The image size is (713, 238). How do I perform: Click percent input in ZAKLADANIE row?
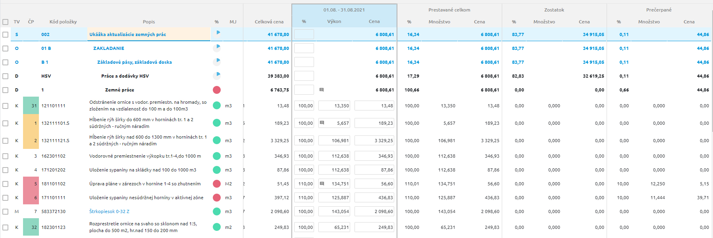point(304,48)
